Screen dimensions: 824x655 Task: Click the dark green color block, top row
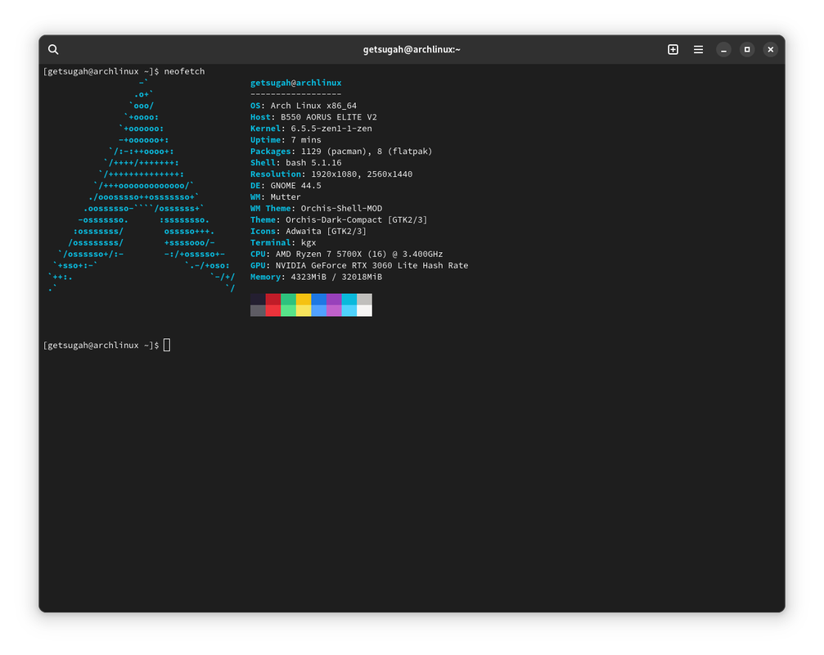pos(289,299)
